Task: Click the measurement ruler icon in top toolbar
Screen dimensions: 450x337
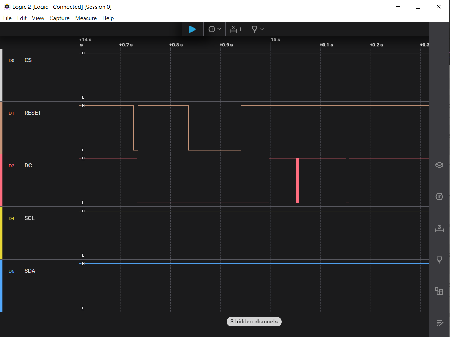Action: tap(233, 29)
